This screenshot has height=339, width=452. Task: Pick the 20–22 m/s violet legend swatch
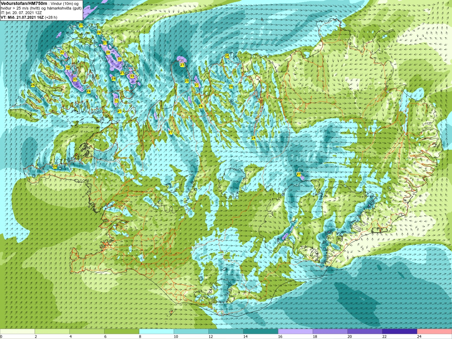(x=365, y=332)
